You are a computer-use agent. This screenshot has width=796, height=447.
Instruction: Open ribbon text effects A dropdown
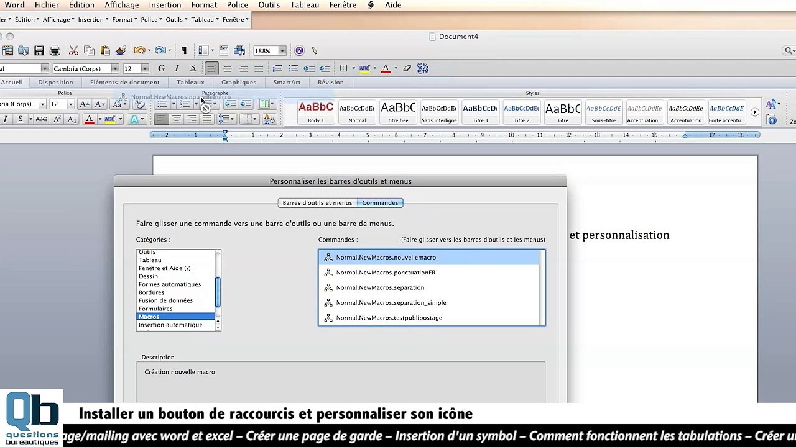136,119
